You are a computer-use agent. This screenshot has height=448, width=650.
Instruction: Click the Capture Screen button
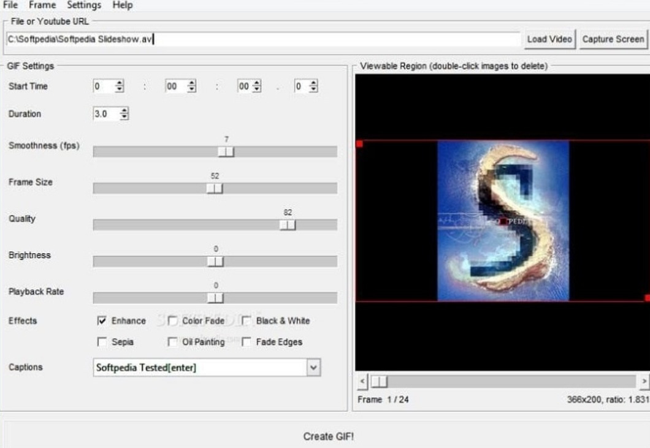click(613, 39)
